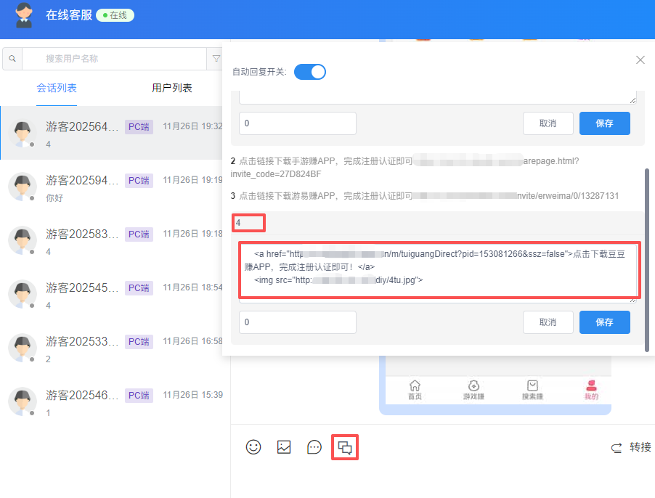Viewport: 655px width, 498px height.
Task: Open quick replies speech bubble icon
Action: (x=314, y=447)
